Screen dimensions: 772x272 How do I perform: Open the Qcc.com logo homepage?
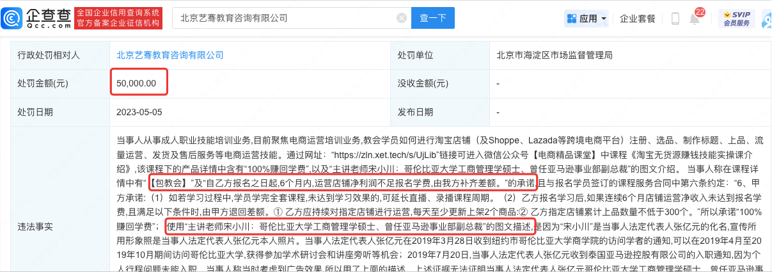tap(37, 18)
